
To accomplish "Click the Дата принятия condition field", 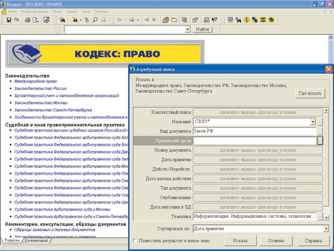I will pyautogui.click(x=258, y=160).
